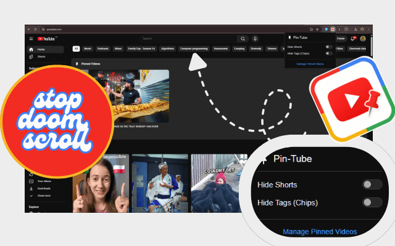Click the Create button

341,39
